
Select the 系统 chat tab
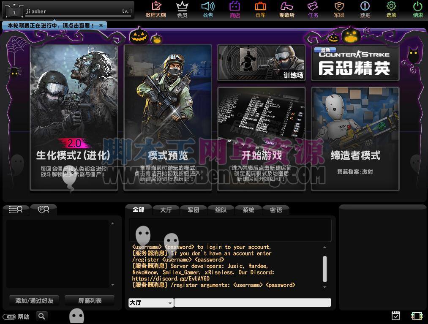248,210
